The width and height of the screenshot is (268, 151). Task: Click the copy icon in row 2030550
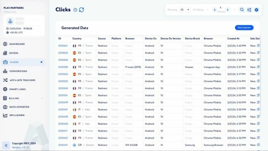pyautogui.click(x=258, y=81)
